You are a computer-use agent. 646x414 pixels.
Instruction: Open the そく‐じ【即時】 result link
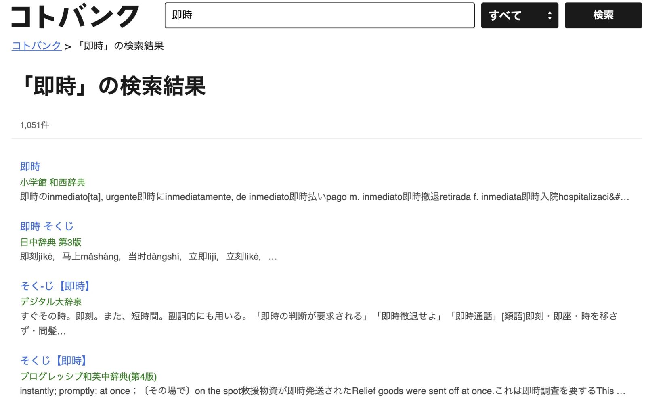point(55,286)
